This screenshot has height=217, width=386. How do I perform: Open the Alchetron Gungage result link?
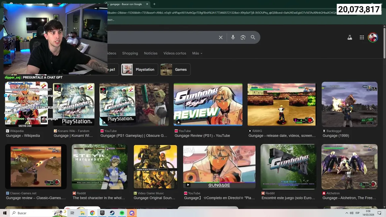click(349, 198)
